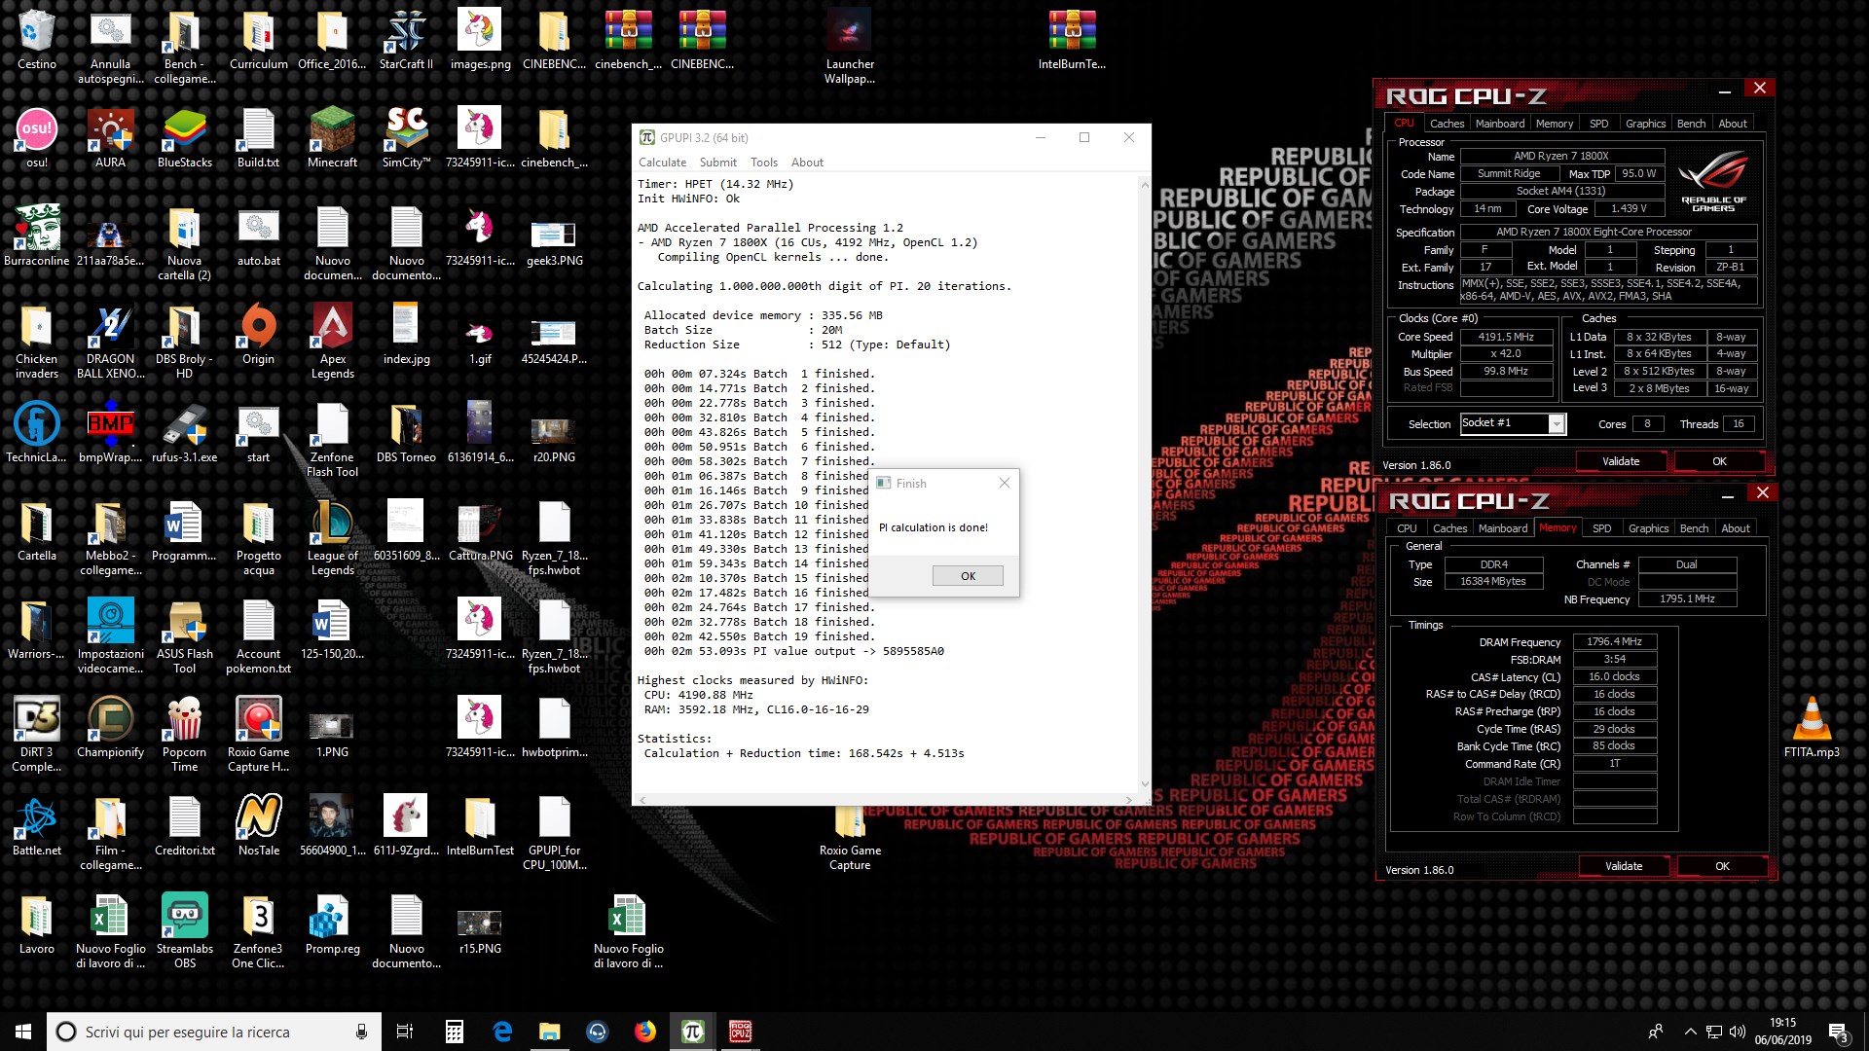Open the Championify desktop shortcut
The image size is (1869, 1051).
110,729
